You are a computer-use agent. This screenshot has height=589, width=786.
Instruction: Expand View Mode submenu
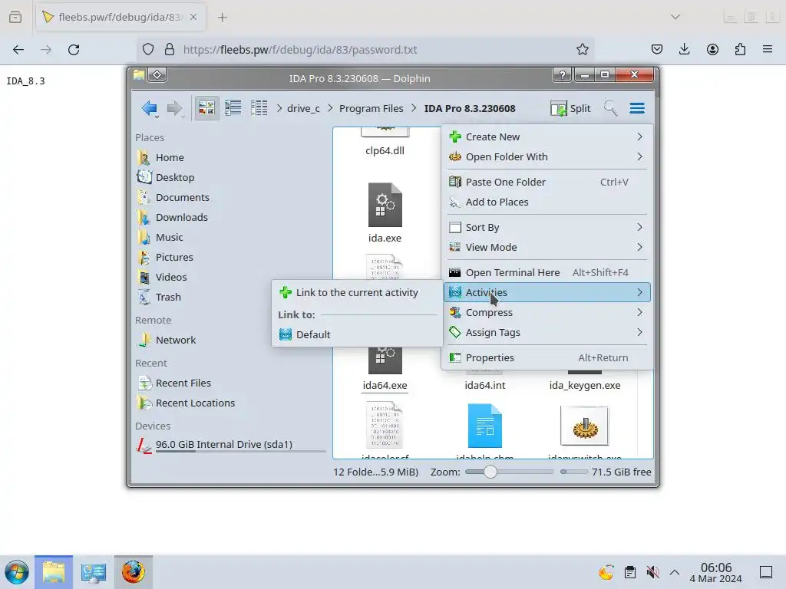(x=547, y=248)
